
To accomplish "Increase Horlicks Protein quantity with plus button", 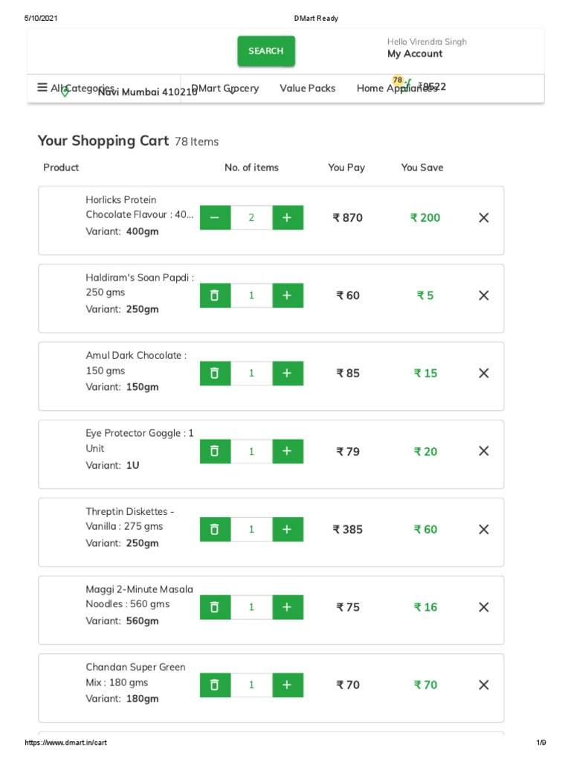I will [x=288, y=218].
